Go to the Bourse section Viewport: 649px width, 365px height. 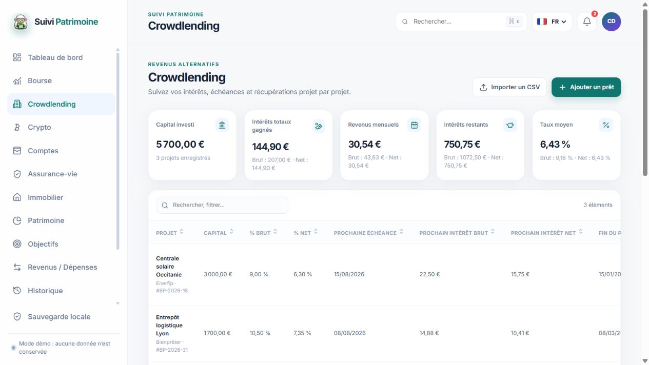pos(61,80)
